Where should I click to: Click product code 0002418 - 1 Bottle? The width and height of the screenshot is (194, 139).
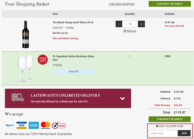click(x=63, y=28)
